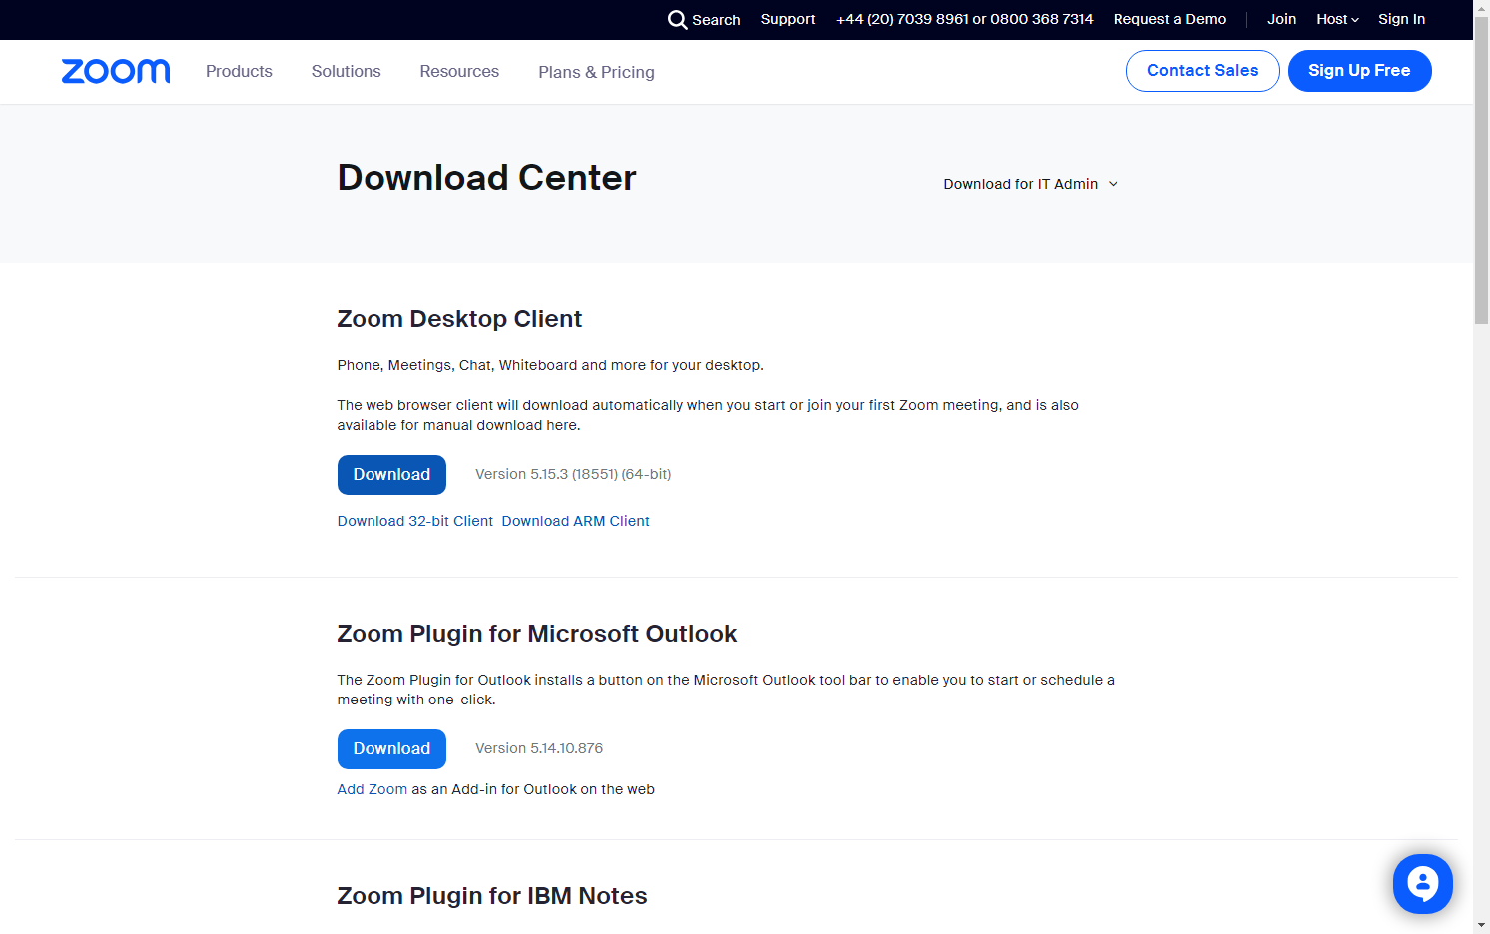Click Download ARM Client link

click(575, 521)
